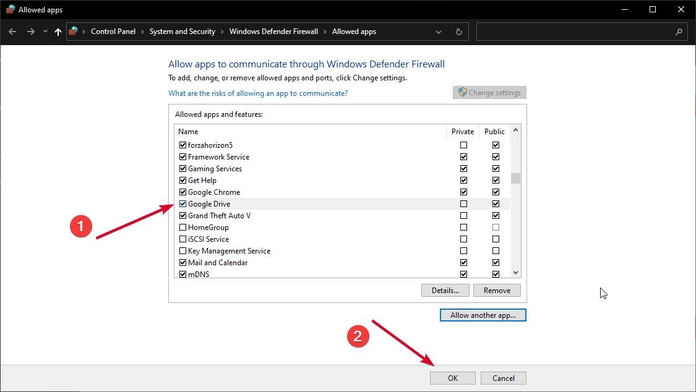Click the Allowed apps title bar icon
The width and height of the screenshot is (696, 392).
click(x=10, y=9)
